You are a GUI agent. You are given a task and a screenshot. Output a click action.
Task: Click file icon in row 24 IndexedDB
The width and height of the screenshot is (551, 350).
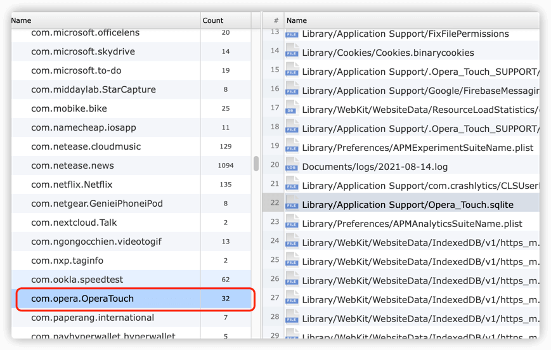(292, 242)
